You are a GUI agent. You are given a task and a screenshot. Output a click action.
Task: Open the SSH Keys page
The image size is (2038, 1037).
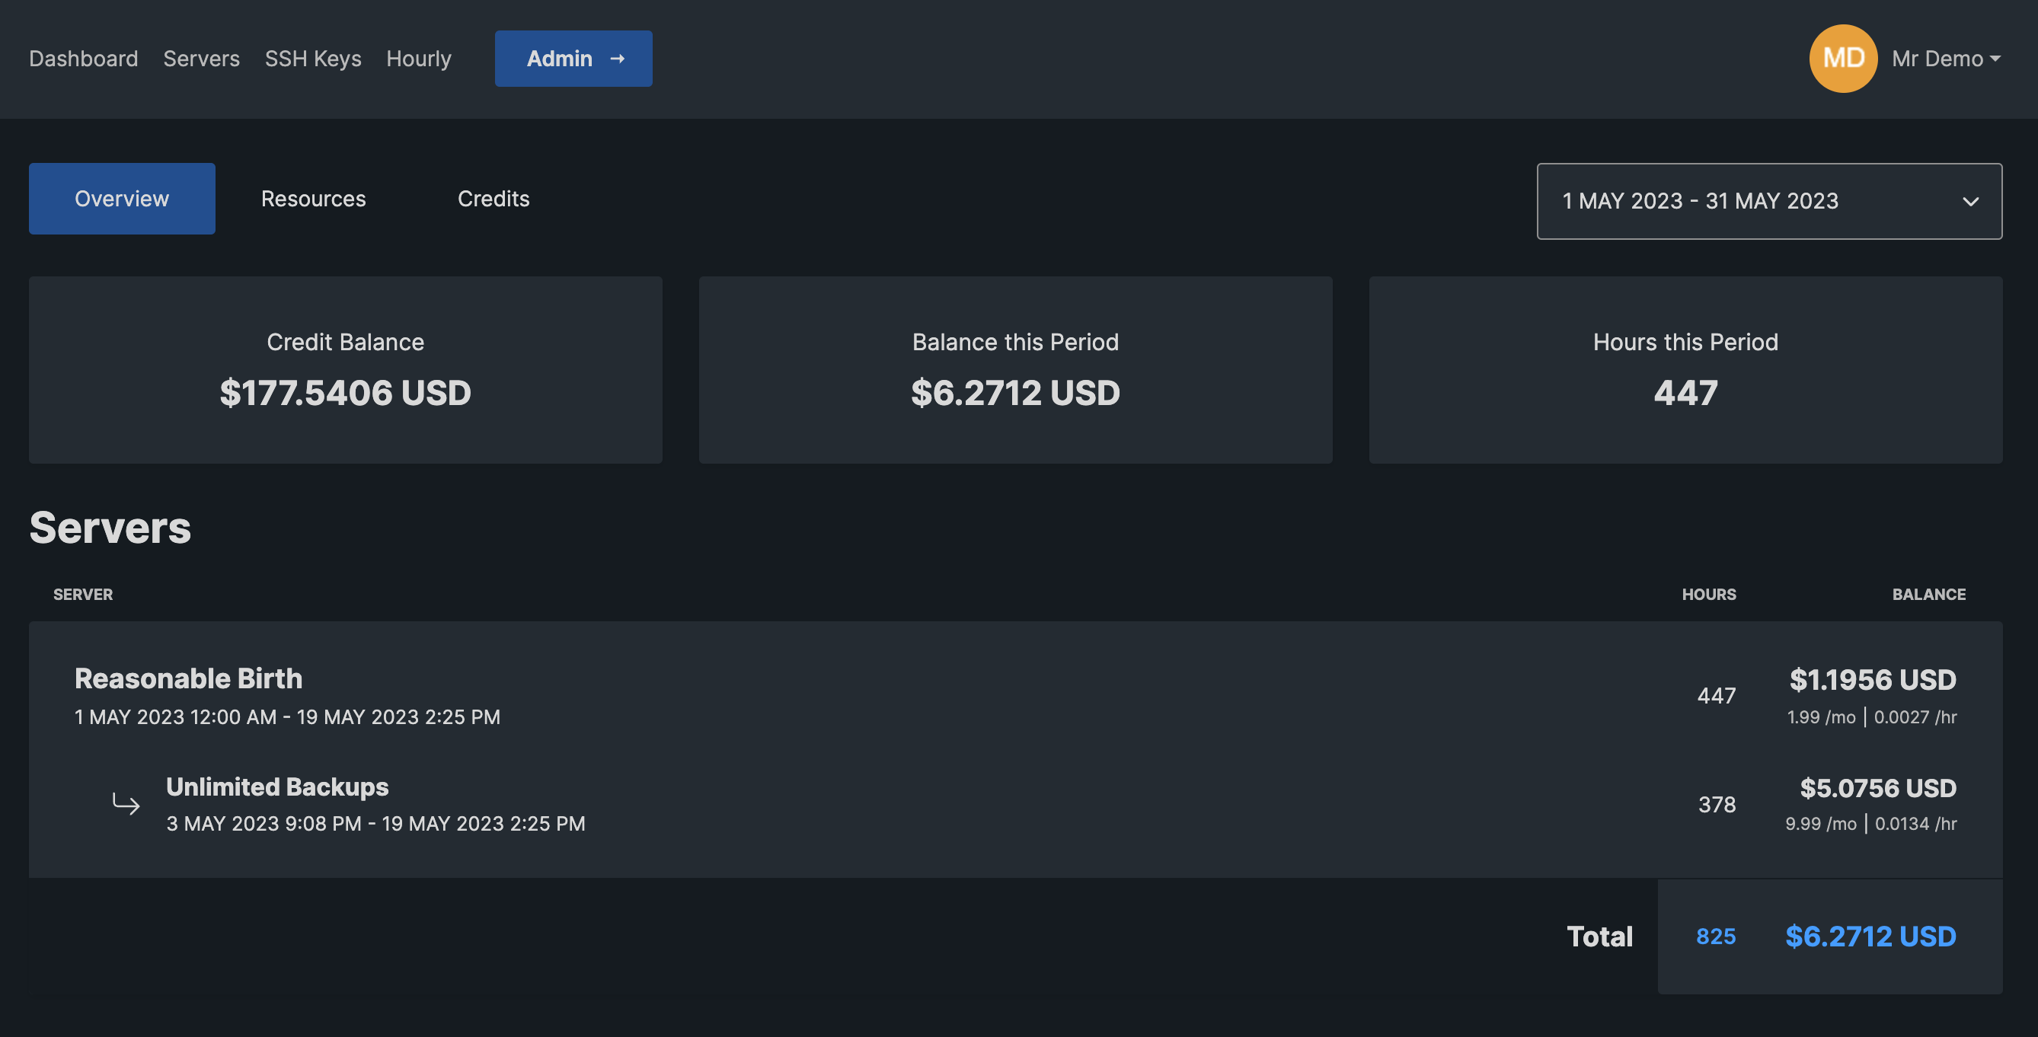tap(312, 59)
